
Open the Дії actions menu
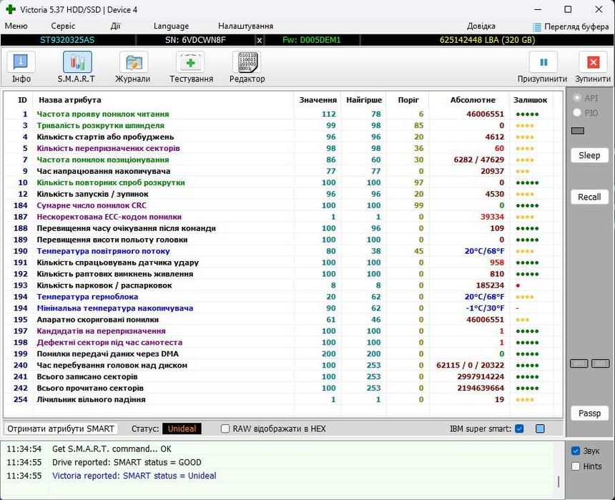[115, 26]
